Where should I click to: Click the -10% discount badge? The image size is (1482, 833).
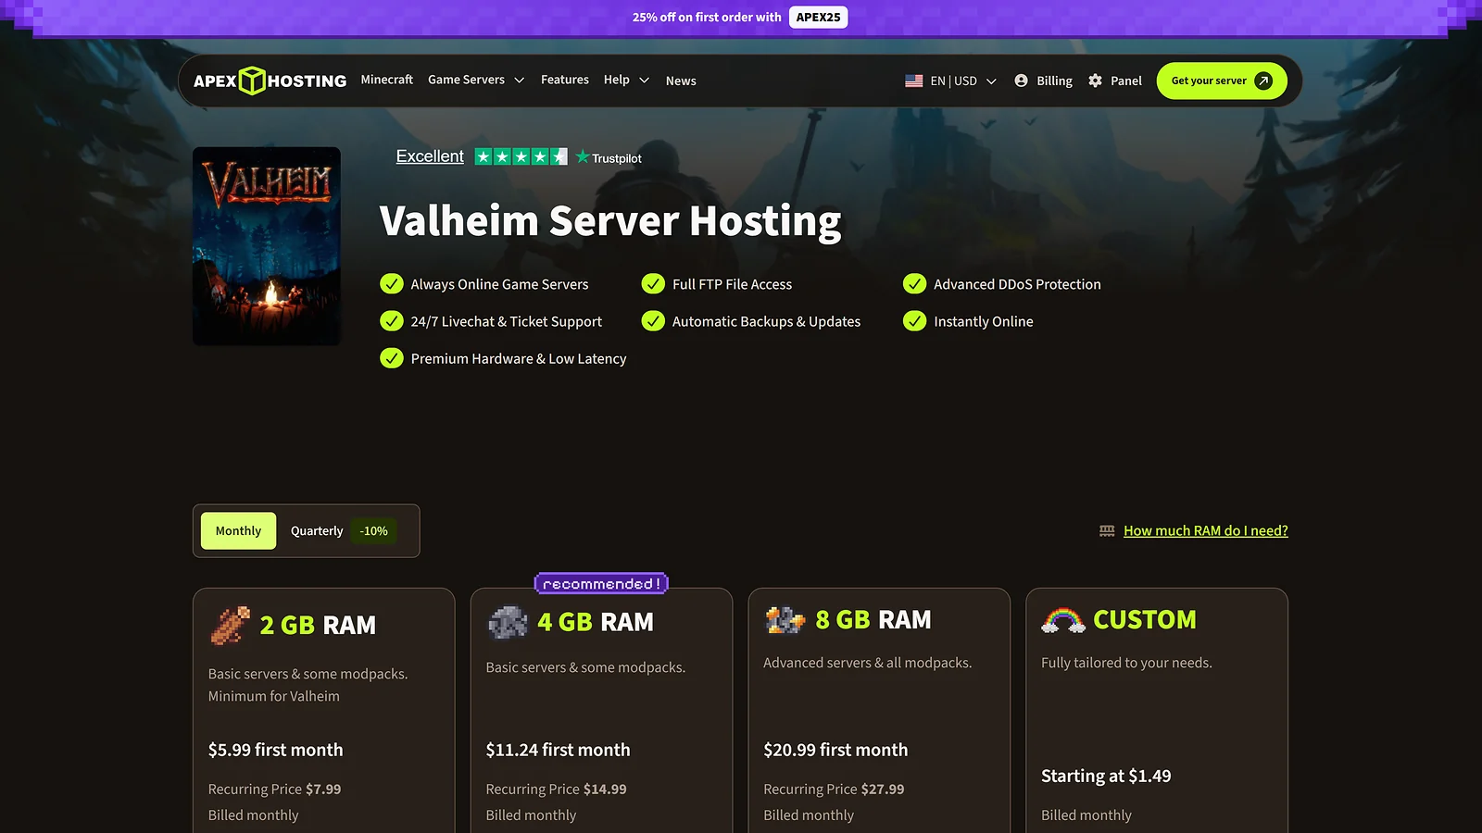click(x=374, y=530)
